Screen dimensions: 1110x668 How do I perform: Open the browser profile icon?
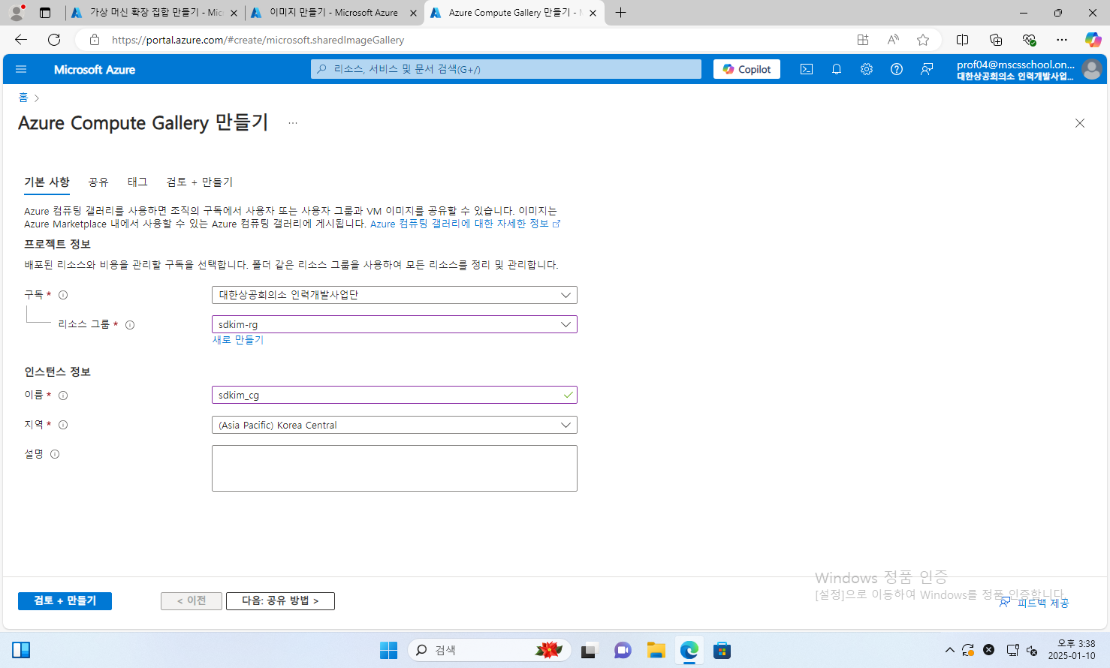pos(17,13)
